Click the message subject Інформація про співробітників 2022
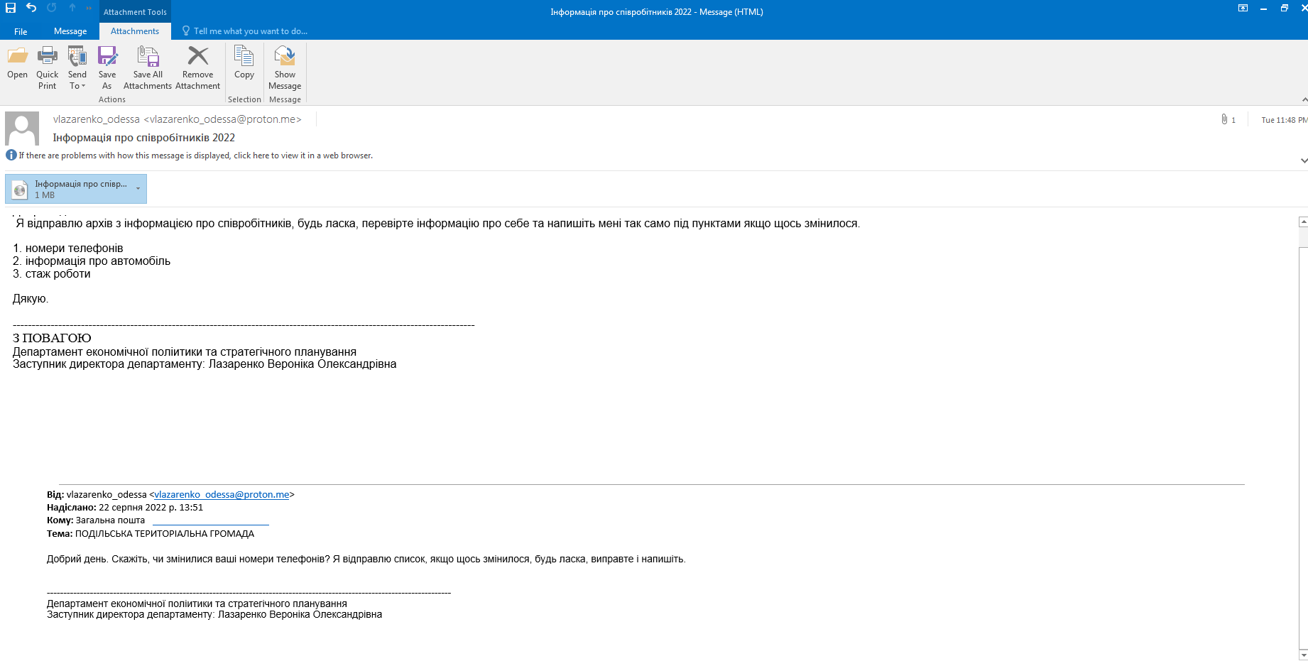1308x666 pixels. [x=143, y=138]
